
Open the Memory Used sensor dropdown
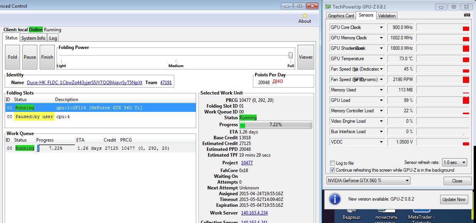tap(381, 90)
